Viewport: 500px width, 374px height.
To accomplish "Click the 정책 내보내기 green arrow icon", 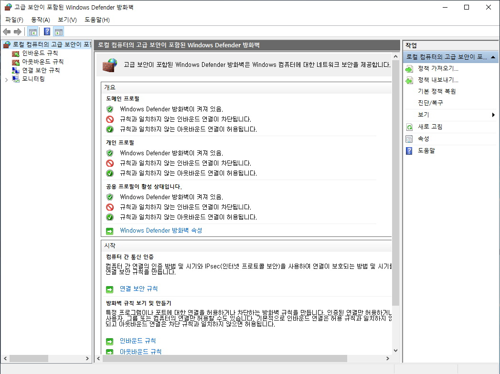I will [409, 80].
